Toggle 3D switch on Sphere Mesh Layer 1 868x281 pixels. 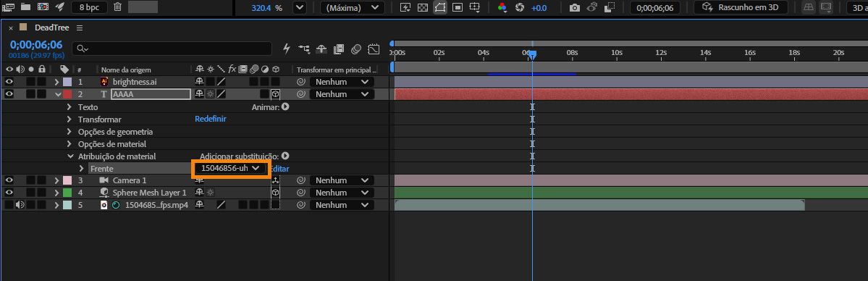(275, 193)
